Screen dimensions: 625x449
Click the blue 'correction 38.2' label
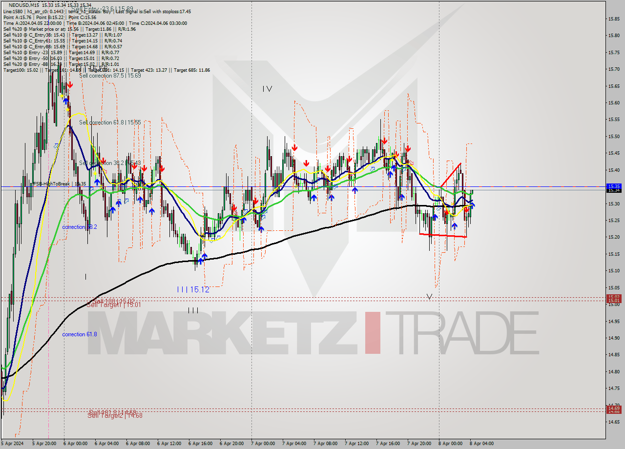coord(80,227)
